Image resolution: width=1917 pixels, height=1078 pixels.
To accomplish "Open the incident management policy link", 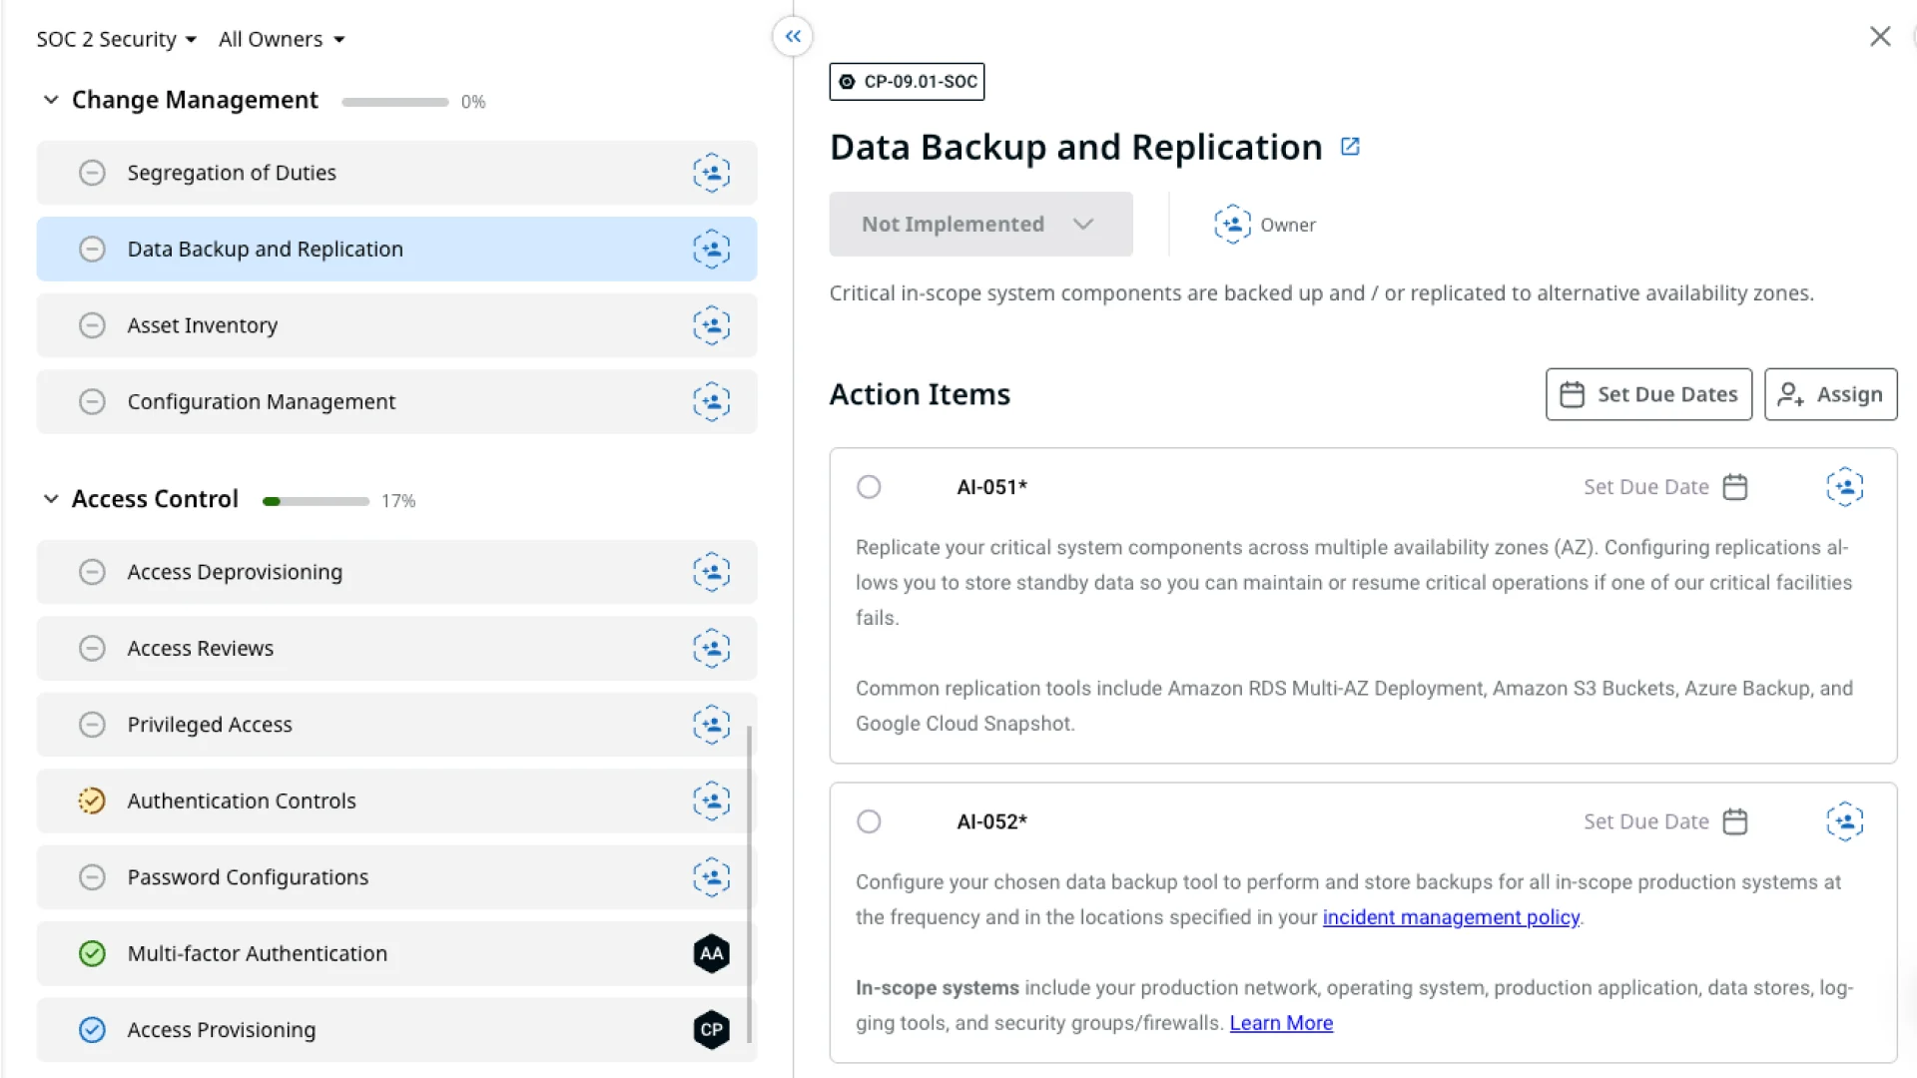I will [x=1451, y=917].
